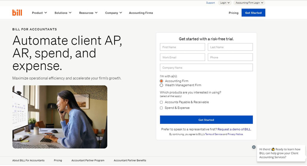The image size is (307, 166).
Task: Dismiss the chat popup with its close icon
Action: (254, 147)
